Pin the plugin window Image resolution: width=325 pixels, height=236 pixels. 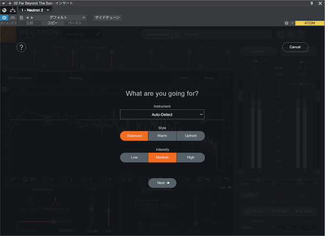312,3
